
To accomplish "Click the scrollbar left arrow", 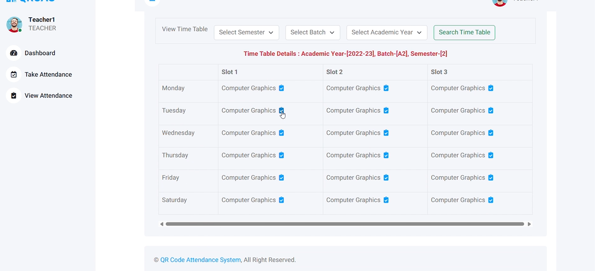I will coord(162,224).
